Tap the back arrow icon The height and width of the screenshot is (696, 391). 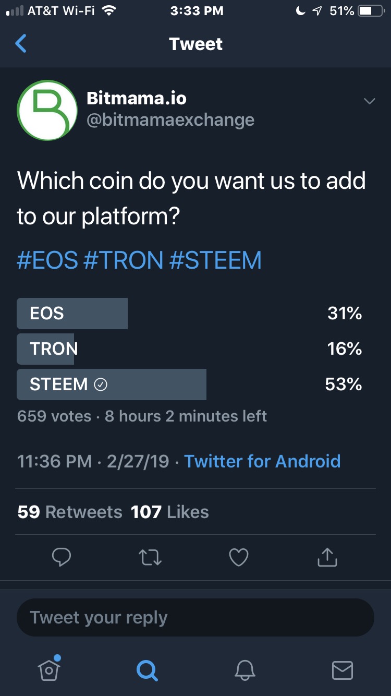[21, 44]
